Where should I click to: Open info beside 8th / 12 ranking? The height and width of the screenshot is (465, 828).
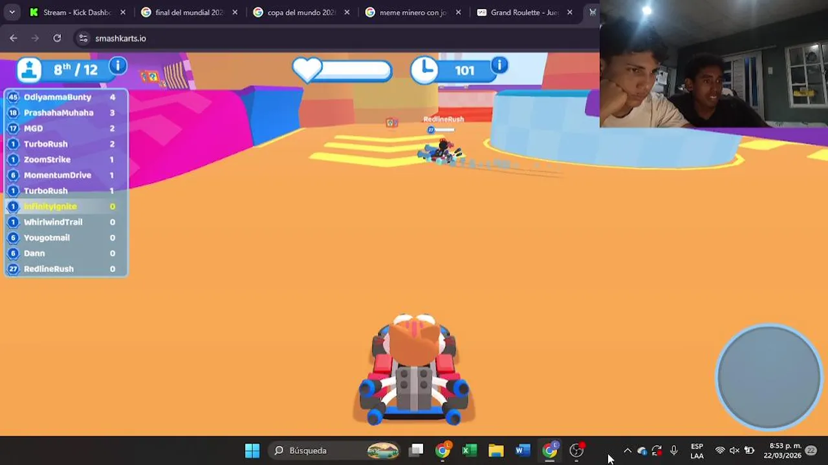(x=117, y=65)
